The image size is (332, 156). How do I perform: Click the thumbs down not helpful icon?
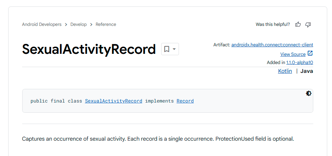(308, 25)
